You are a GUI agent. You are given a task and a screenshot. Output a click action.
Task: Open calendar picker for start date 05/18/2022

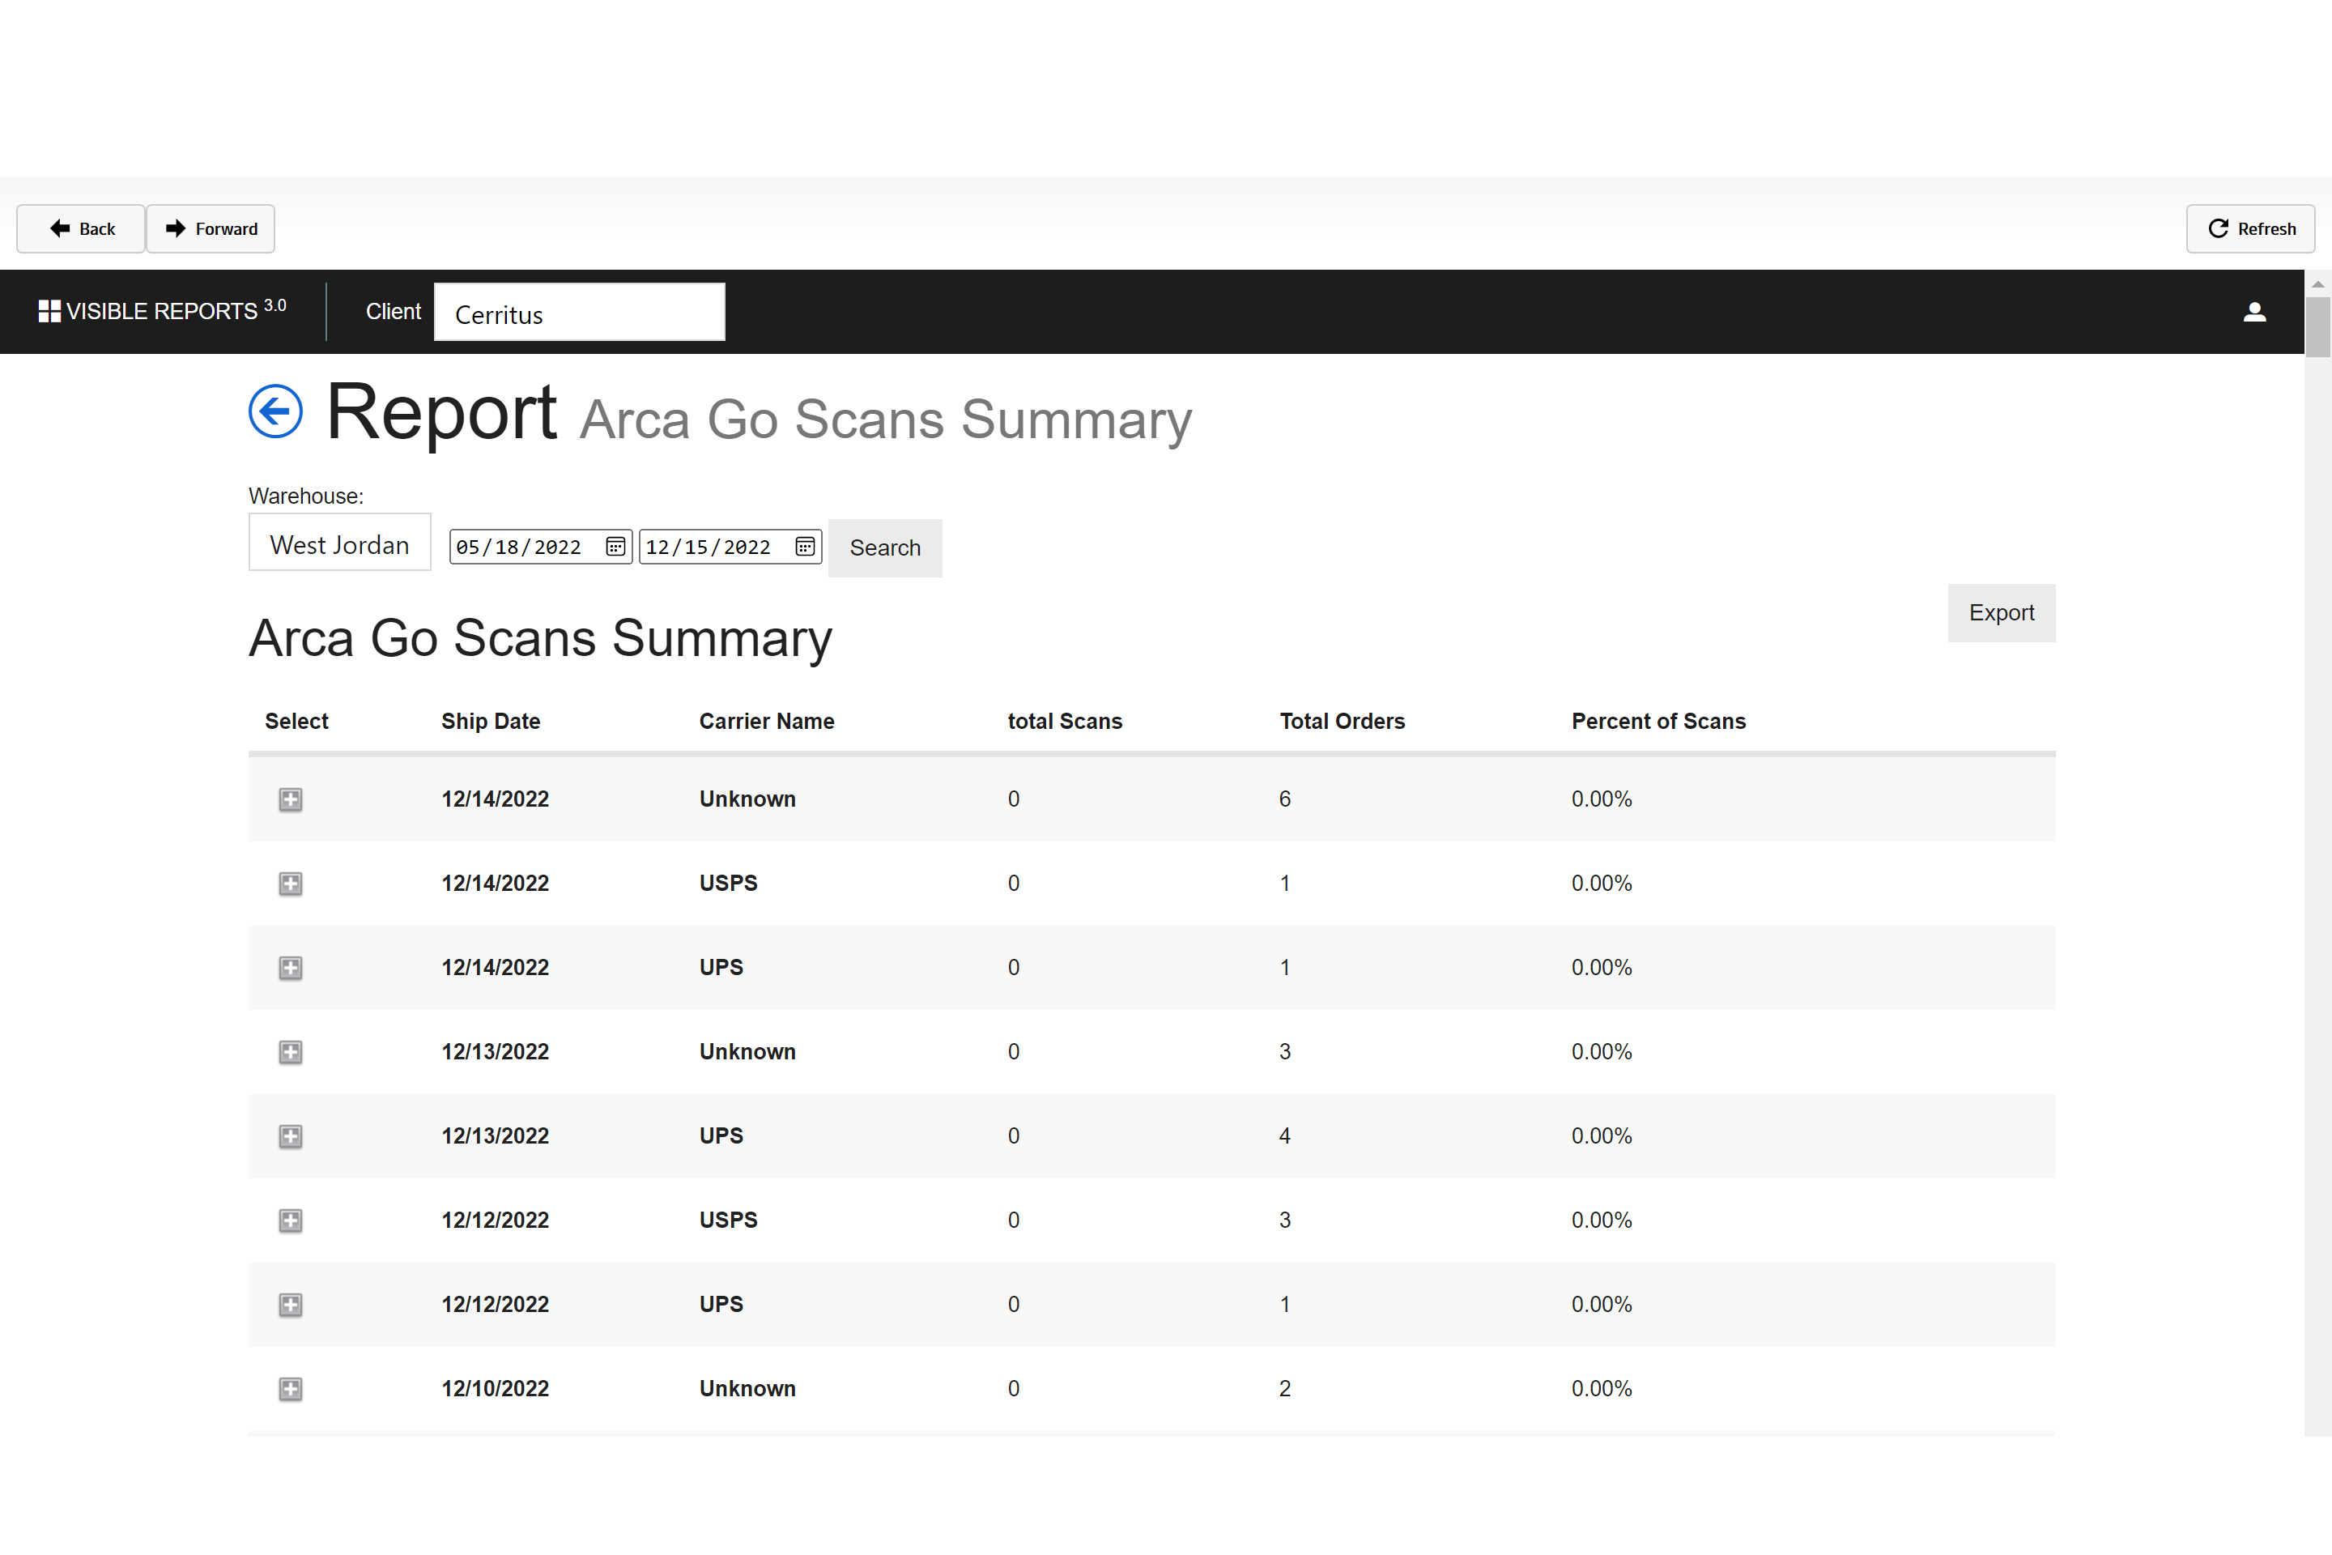(x=615, y=547)
